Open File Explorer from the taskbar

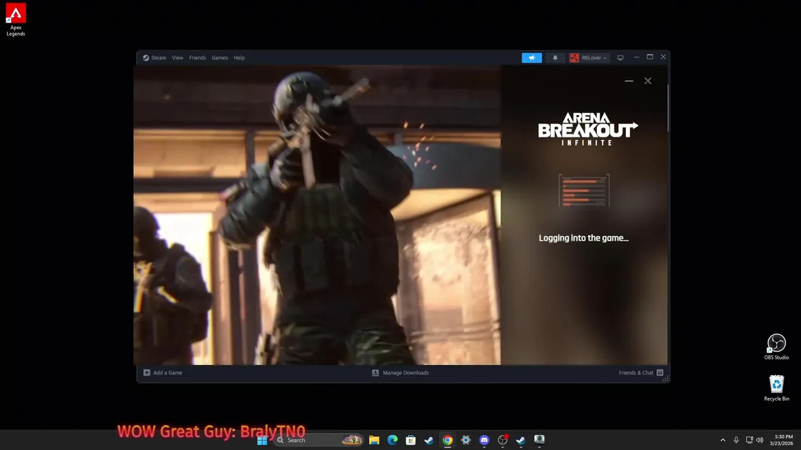click(x=374, y=440)
